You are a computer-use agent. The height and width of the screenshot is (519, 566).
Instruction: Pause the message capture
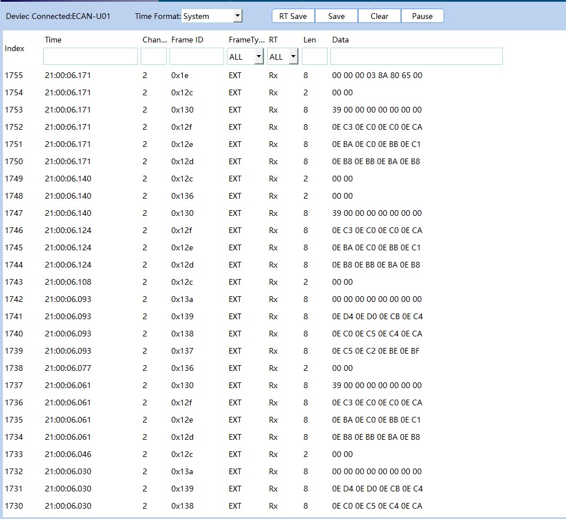click(x=422, y=16)
